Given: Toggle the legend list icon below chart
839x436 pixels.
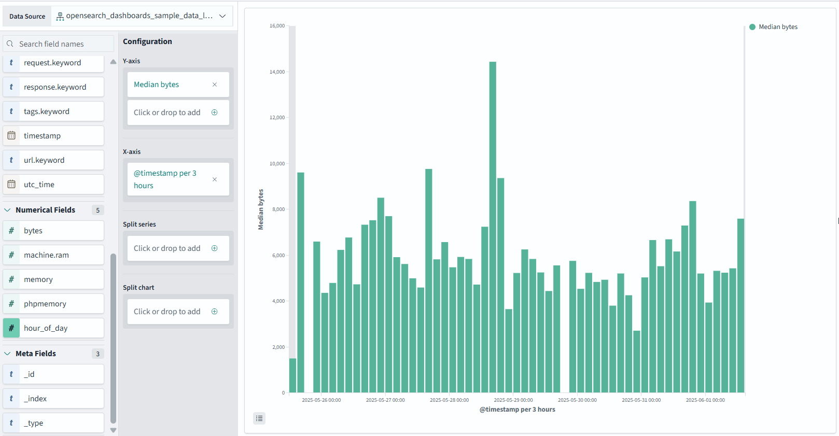Looking at the screenshot, I should (259, 418).
